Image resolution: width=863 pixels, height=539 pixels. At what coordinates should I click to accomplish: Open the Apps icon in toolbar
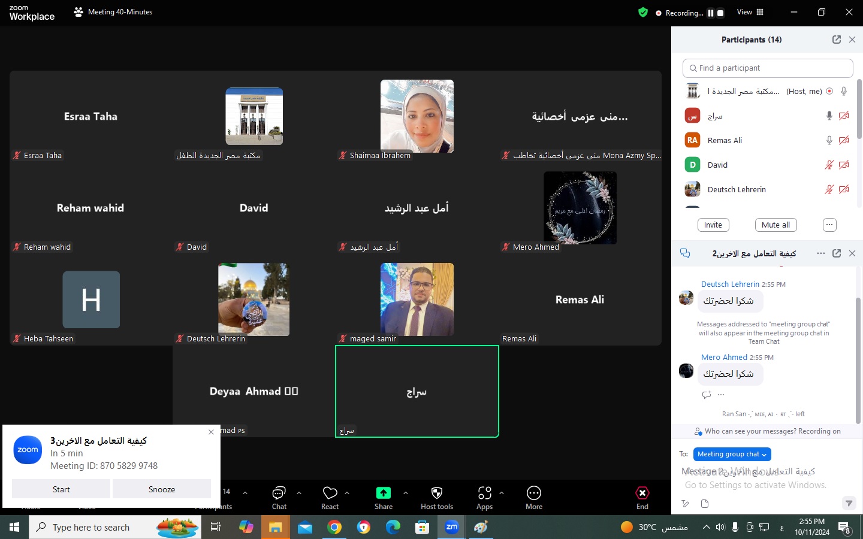coord(484,493)
